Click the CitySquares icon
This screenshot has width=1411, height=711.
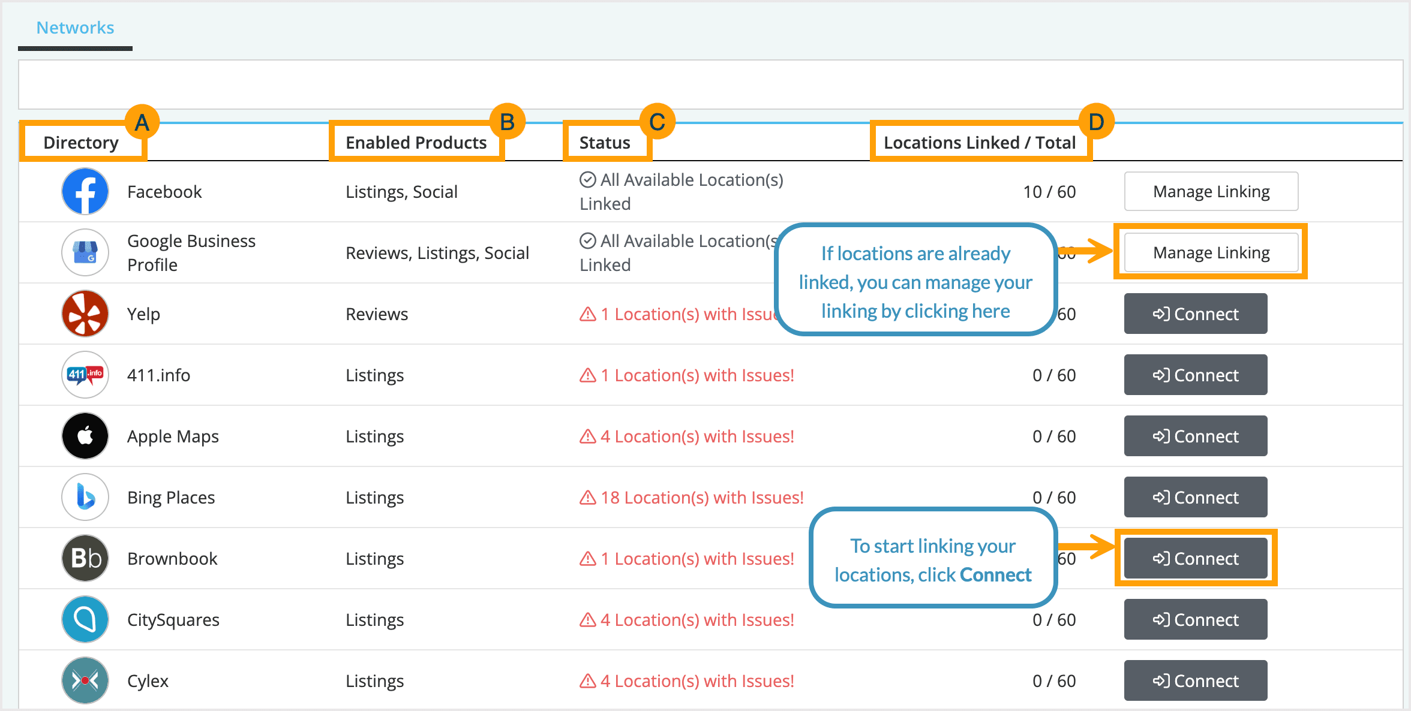(85, 619)
